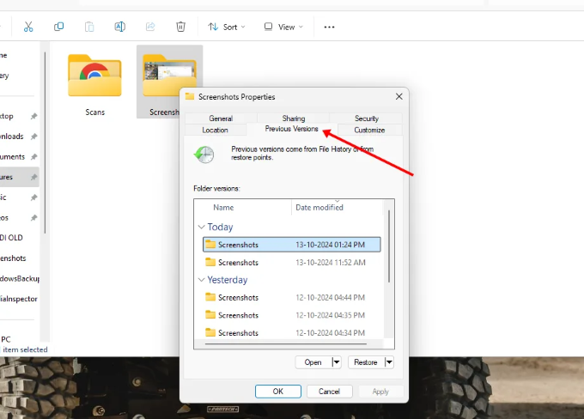The width and height of the screenshot is (584, 419).
Task: Collapse the Today group
Action: click(202, 227)
